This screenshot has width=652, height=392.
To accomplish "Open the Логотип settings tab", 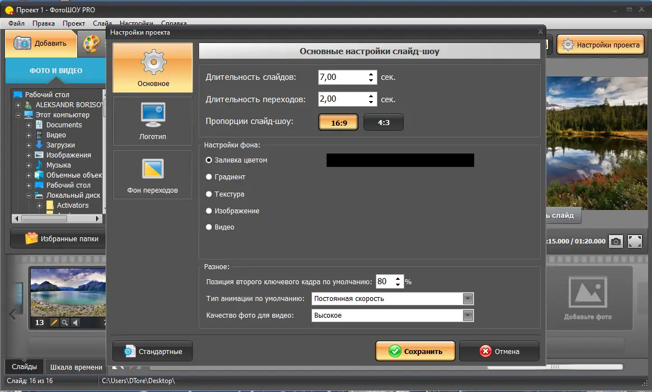I will point(153,121).
